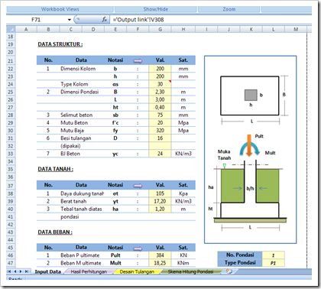Viewport: 321px width, 289px height.
Task: Select Berat tanah value 17,20
Action: point(160,201)
